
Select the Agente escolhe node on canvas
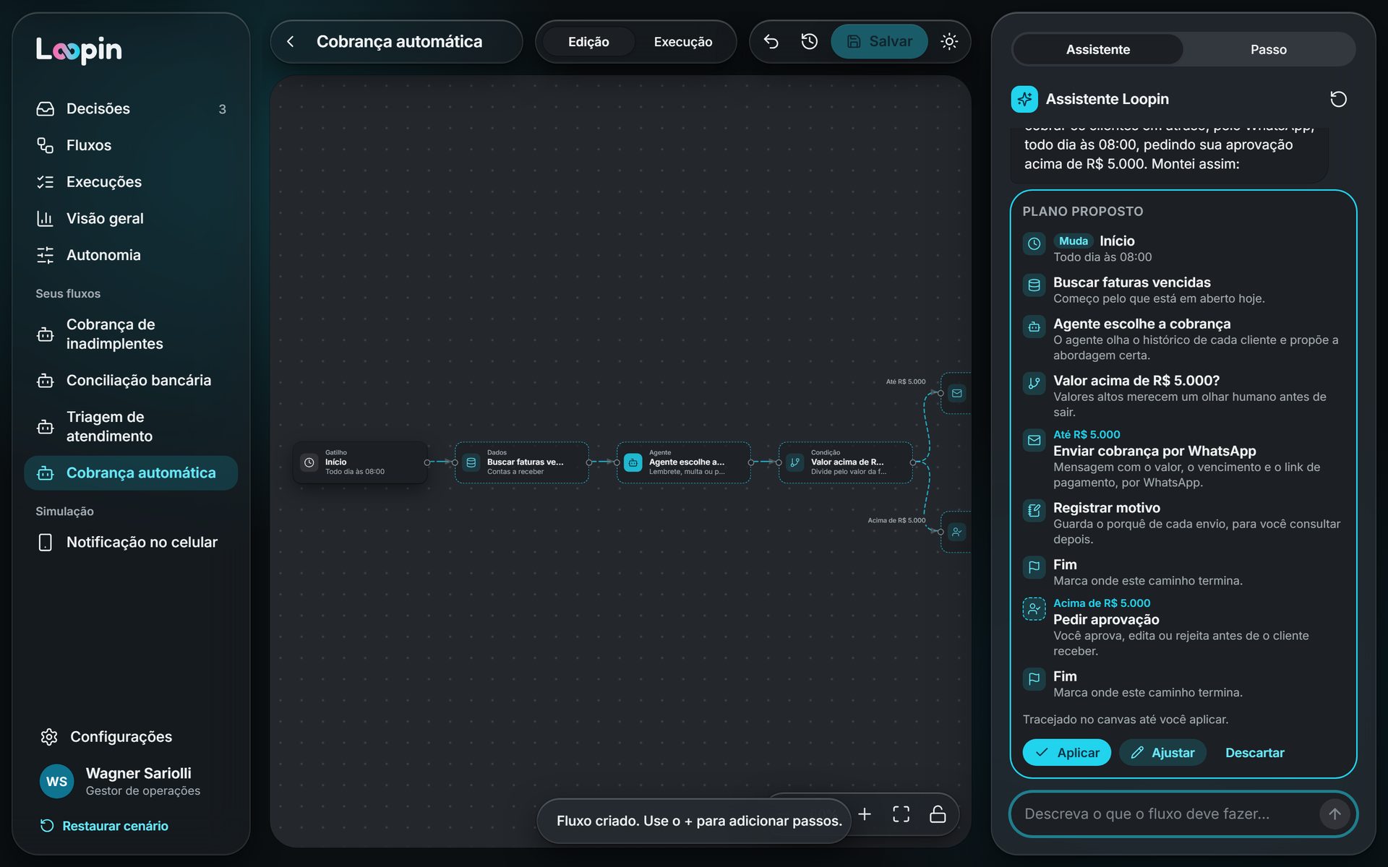pos(683,462)
